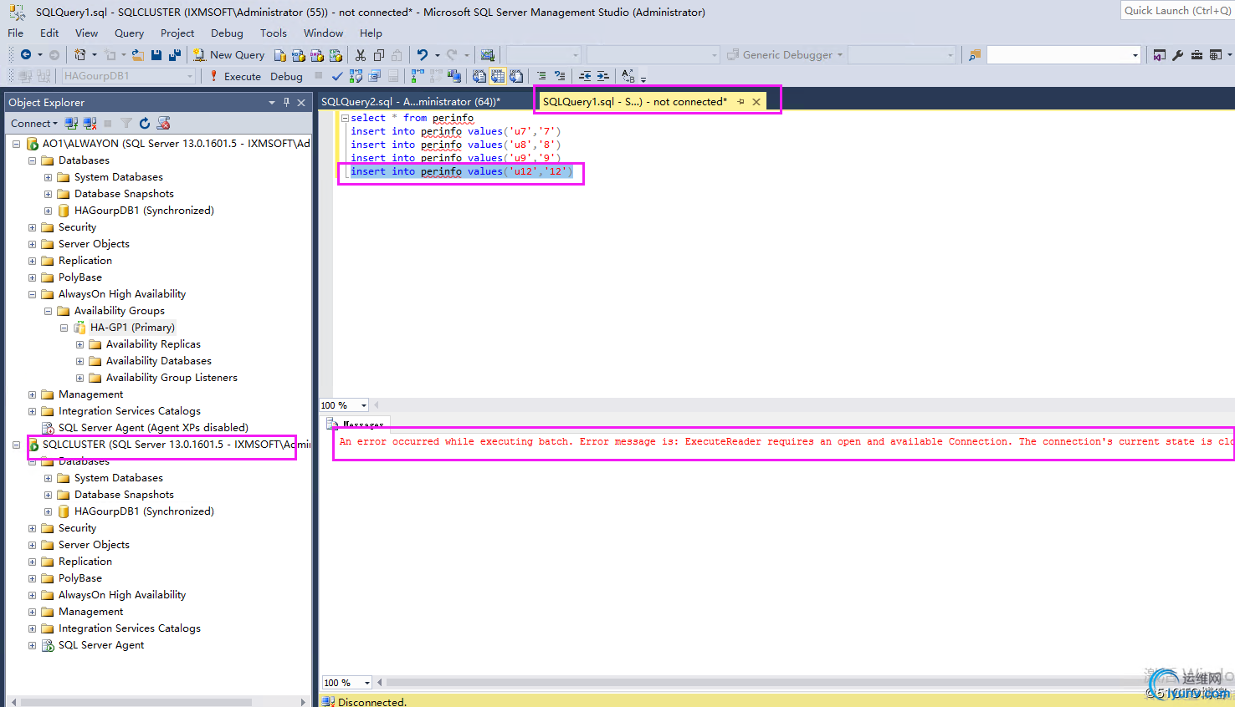Open the Toolbox icon

1197,55
